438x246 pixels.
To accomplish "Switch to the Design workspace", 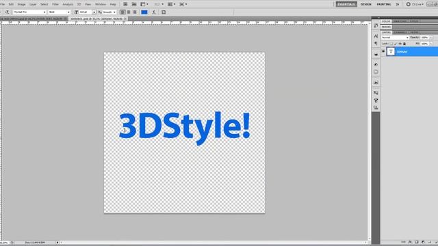I will 366,4.
